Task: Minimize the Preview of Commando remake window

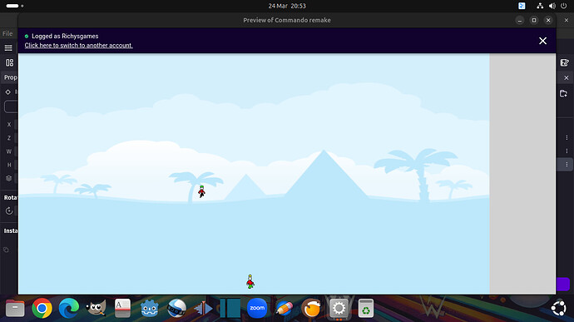Action: pos(519,20)
